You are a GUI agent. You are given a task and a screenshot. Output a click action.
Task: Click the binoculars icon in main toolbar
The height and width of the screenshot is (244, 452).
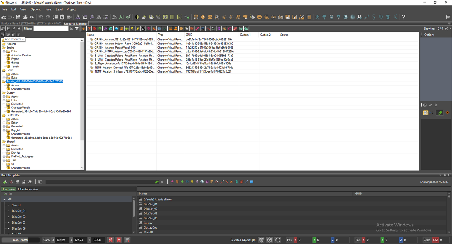pyautogui.click(x=4, y=17)
